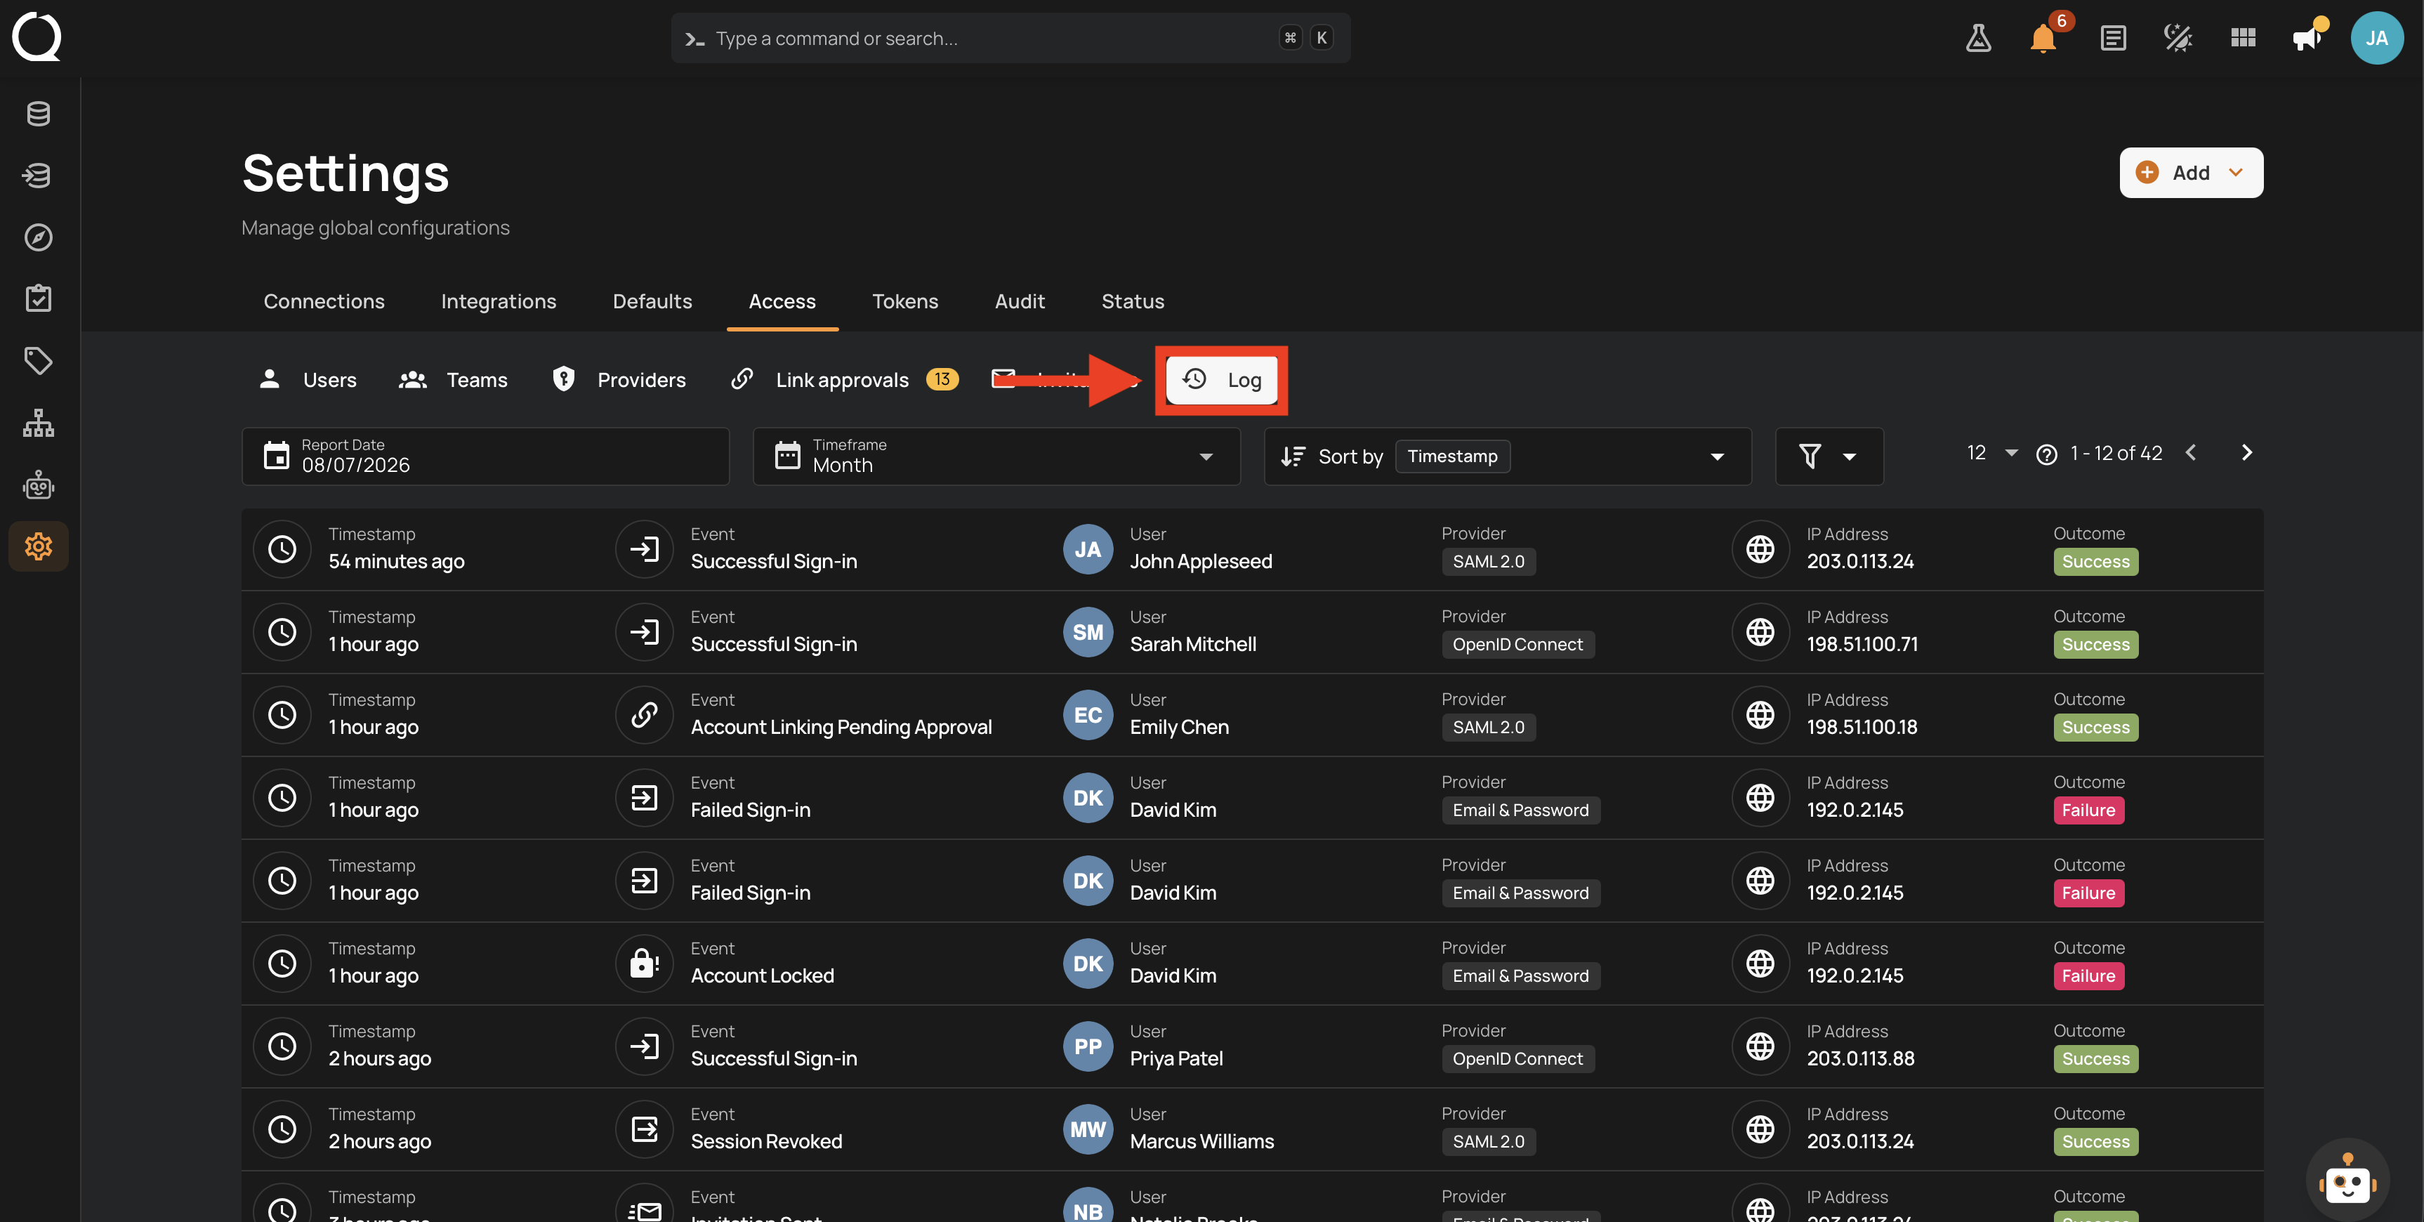Screen dimensions: 2424x1222
Task: Click globe icon next to 203.0.113.88
Action: point(1760,1046)
